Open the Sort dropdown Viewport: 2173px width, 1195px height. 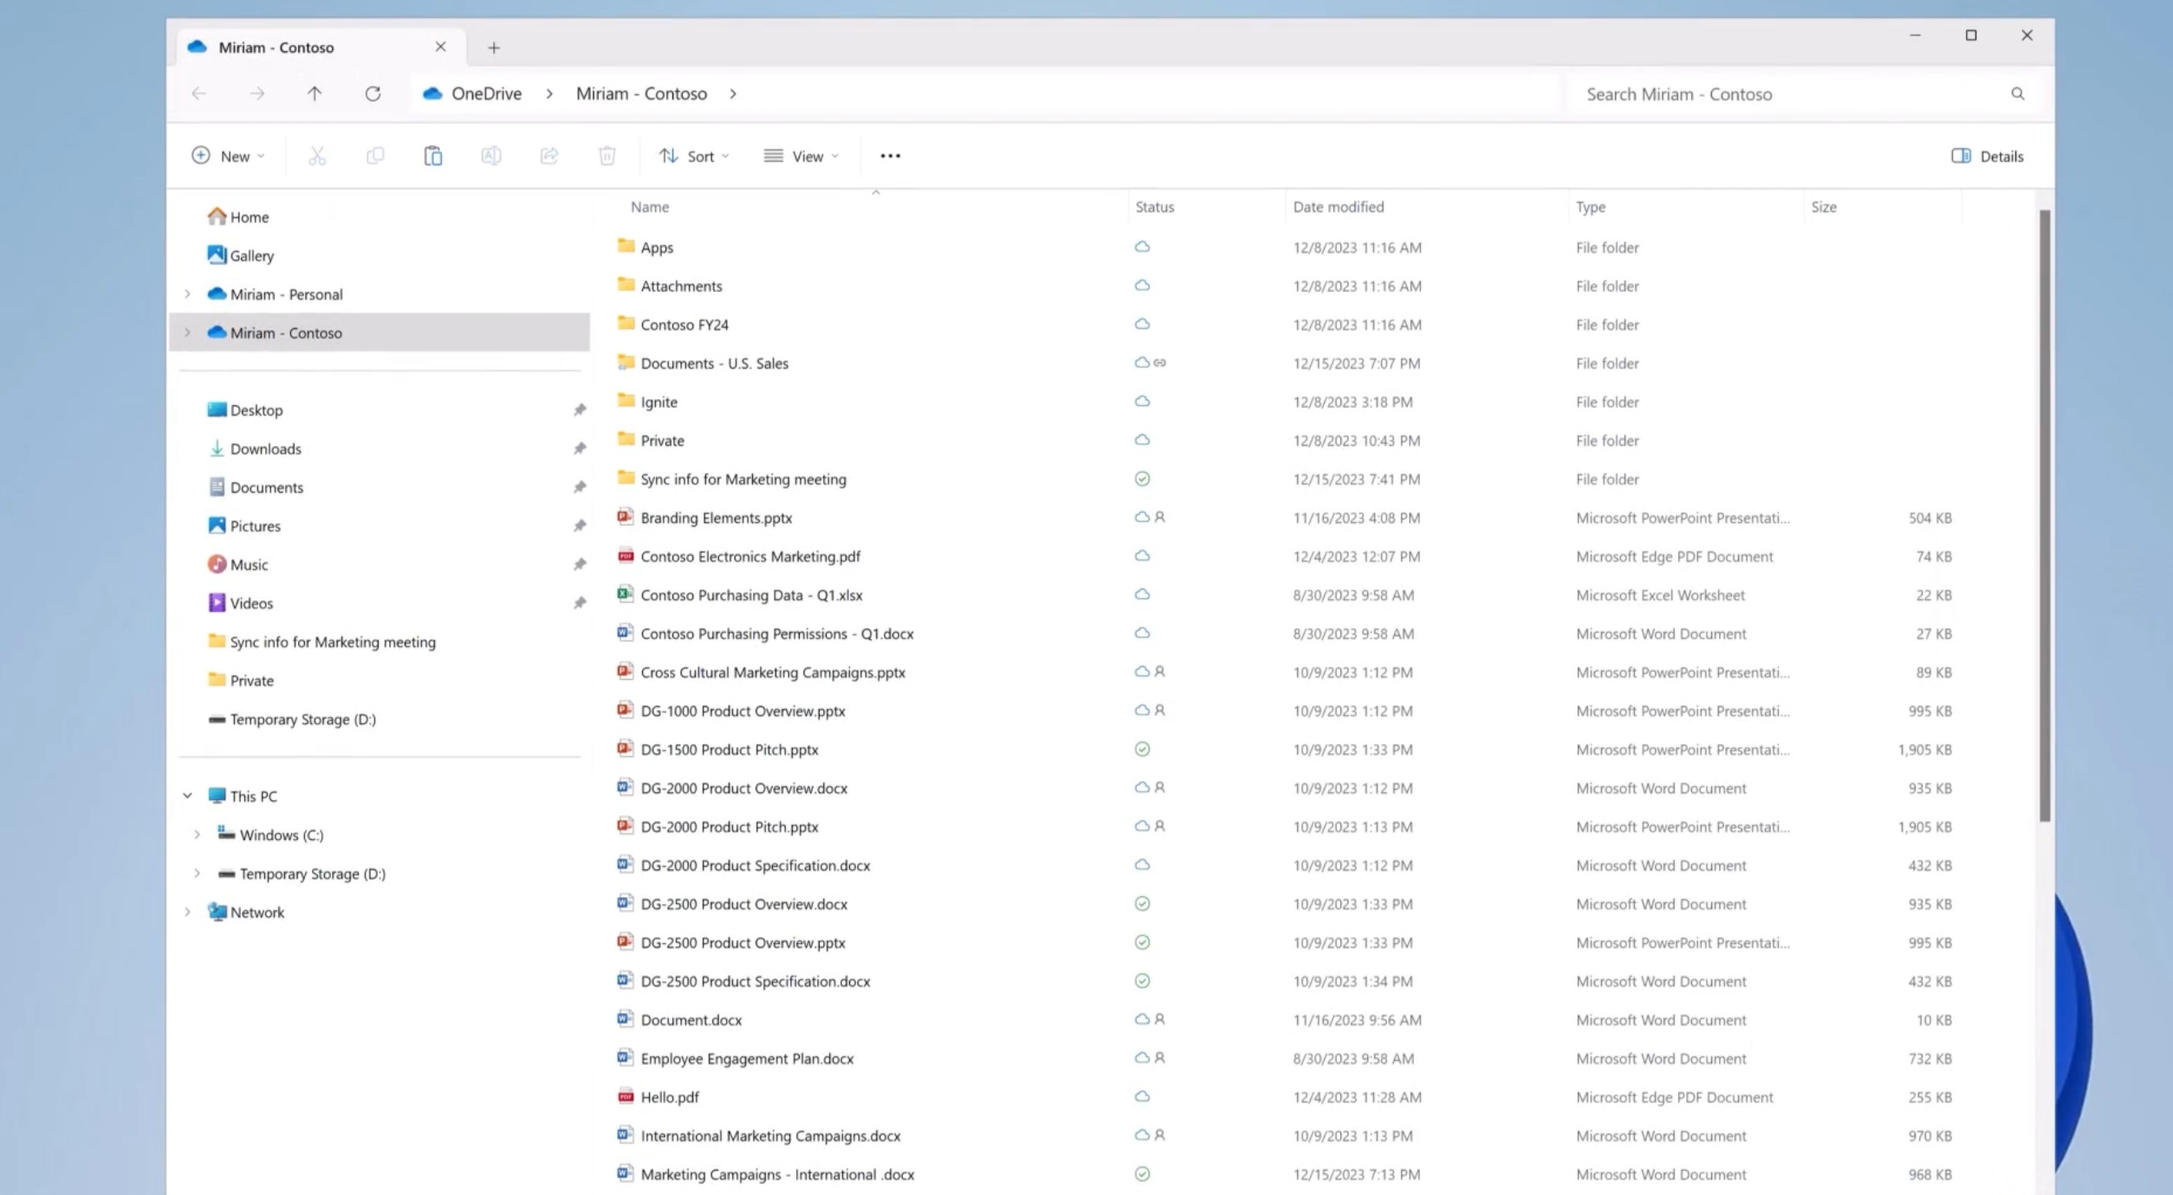(x=694, y=156)
